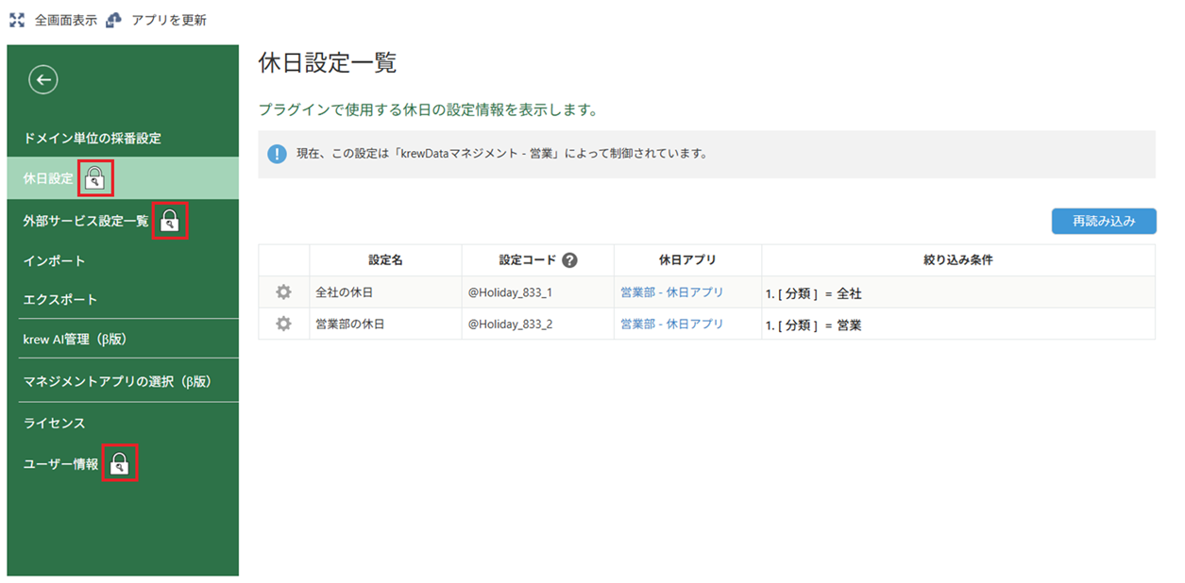The height and width of the screenshot is (583, 1185).
Task: Click the アプリを更新 update icon
Action: pos(114,20)
